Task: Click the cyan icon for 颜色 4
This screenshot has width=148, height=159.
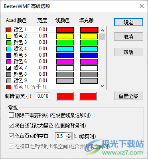Action: tap(9, 49)
